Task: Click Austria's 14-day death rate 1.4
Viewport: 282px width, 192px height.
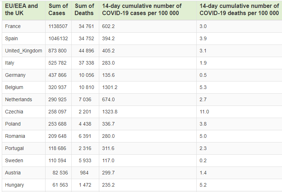Action: (x=203, y=173)
